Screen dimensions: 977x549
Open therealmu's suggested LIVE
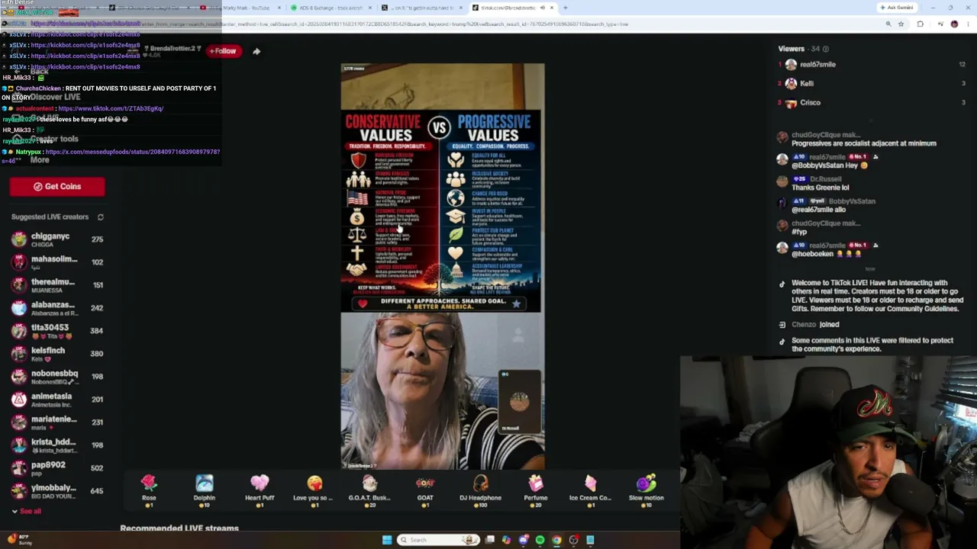point(57,285)
